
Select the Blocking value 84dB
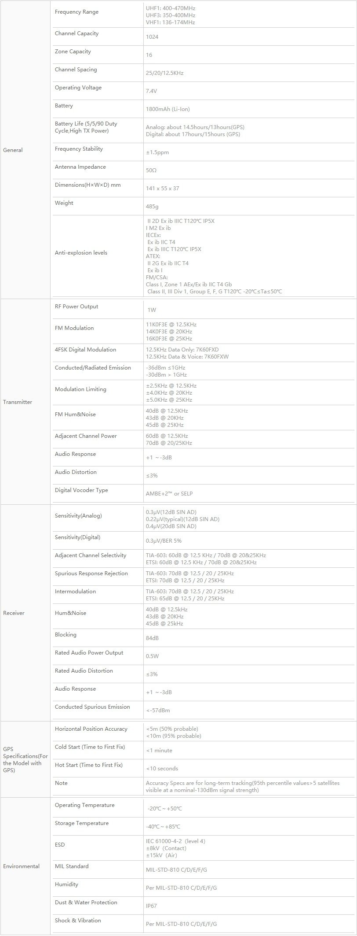[x=152, y=638]
